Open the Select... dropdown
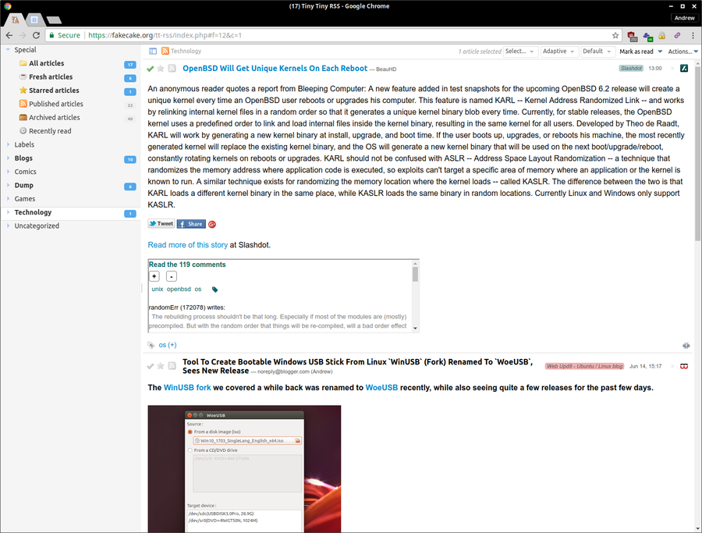702x533 pixels. [x=519, y=52]
